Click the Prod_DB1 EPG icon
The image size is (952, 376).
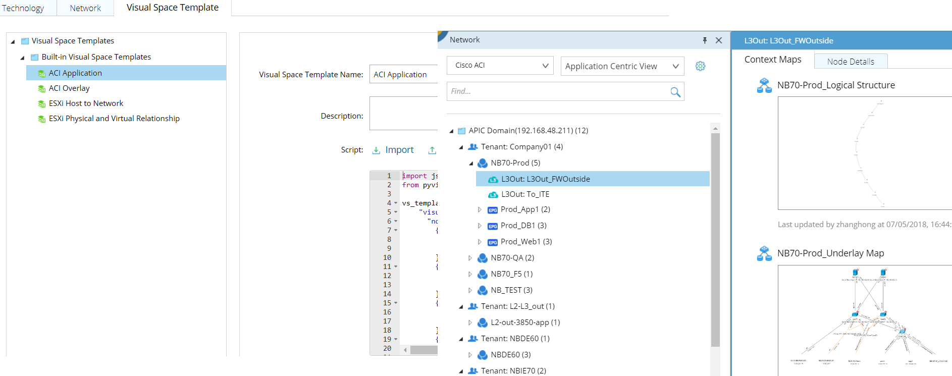click(x=493, y=226)
